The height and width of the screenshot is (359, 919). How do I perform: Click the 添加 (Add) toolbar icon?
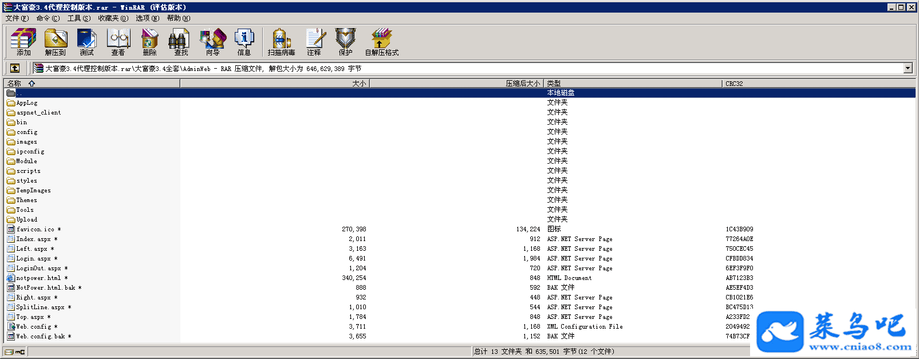(23, 42)
